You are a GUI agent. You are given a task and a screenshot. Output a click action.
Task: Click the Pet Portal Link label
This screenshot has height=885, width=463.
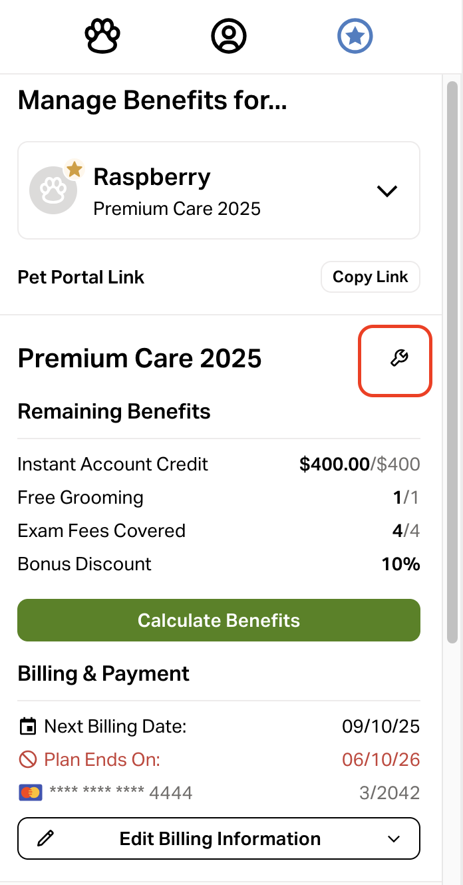coord(81,277)
